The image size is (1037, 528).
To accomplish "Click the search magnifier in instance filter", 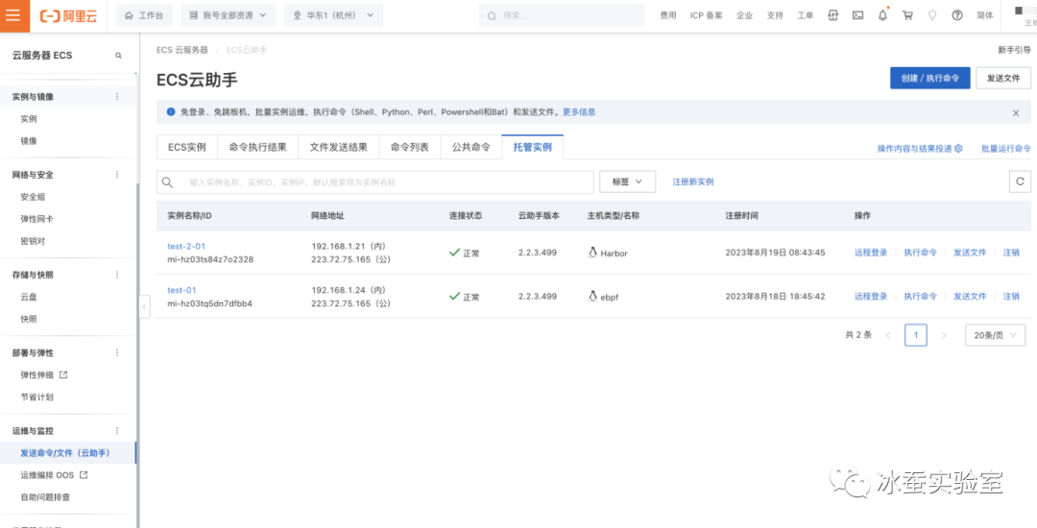I will tap(168, 181).
